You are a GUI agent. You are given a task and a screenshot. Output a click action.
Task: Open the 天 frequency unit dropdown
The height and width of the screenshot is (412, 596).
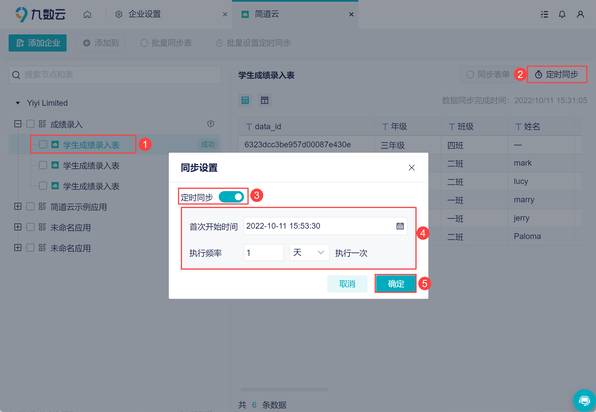[309, 252]
